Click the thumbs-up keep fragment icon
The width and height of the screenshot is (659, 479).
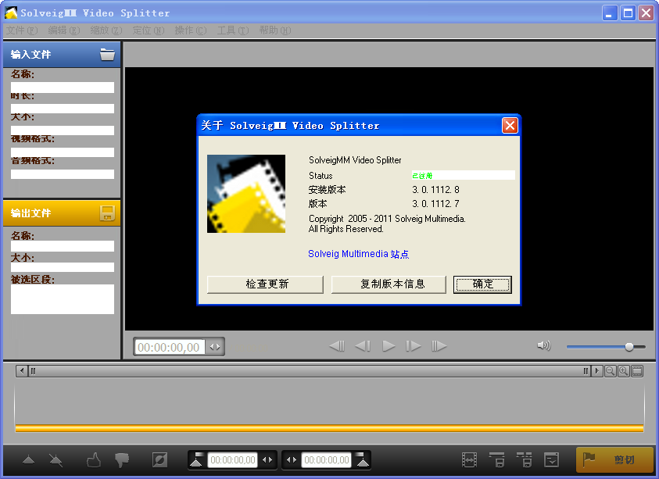point(94,460)
